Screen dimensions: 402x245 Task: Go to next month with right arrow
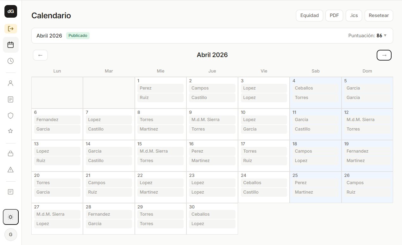coord(384,55)
